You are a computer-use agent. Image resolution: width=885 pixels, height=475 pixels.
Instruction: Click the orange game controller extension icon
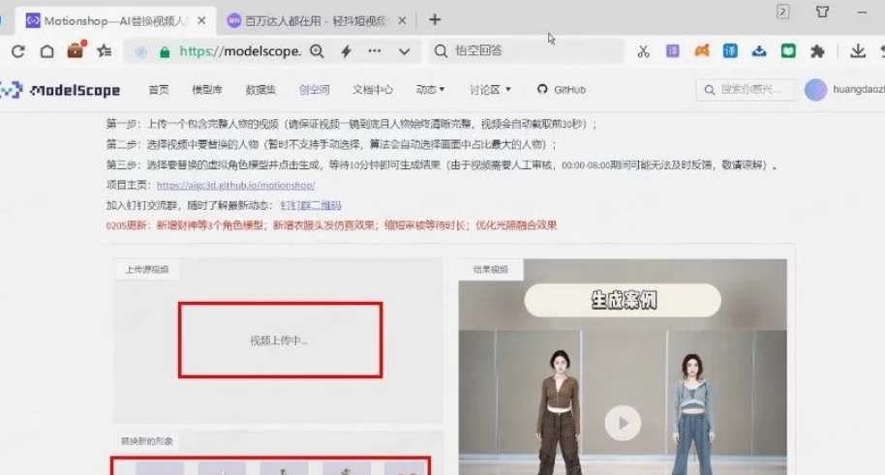[702, 51]
